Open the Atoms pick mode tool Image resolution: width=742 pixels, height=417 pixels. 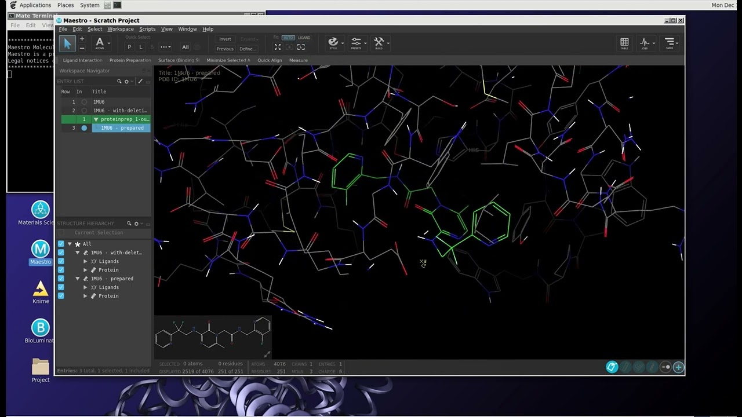click(100, 43)
